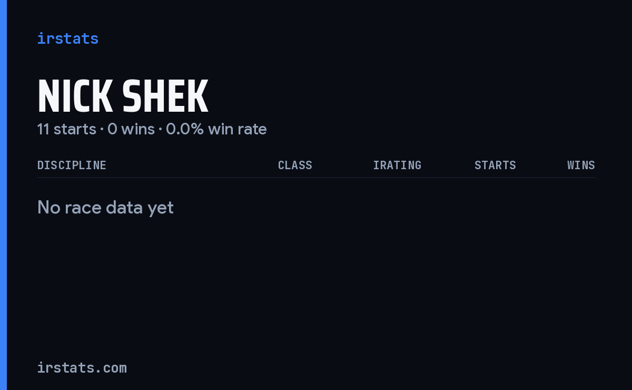Open the irstats.com footer link
The height and width of the screenshot is (390, 632).
(82, 368)
